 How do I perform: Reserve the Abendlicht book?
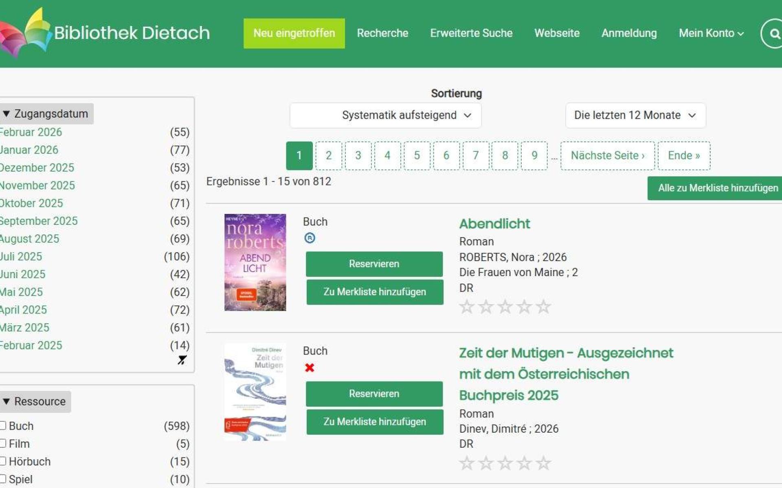click(374, 264)
